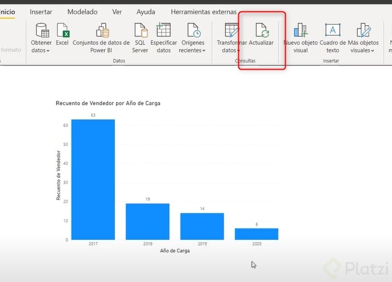The image size is (392, 282).
Task: Click the Especificar datos table icon
Action: (163, 30)
